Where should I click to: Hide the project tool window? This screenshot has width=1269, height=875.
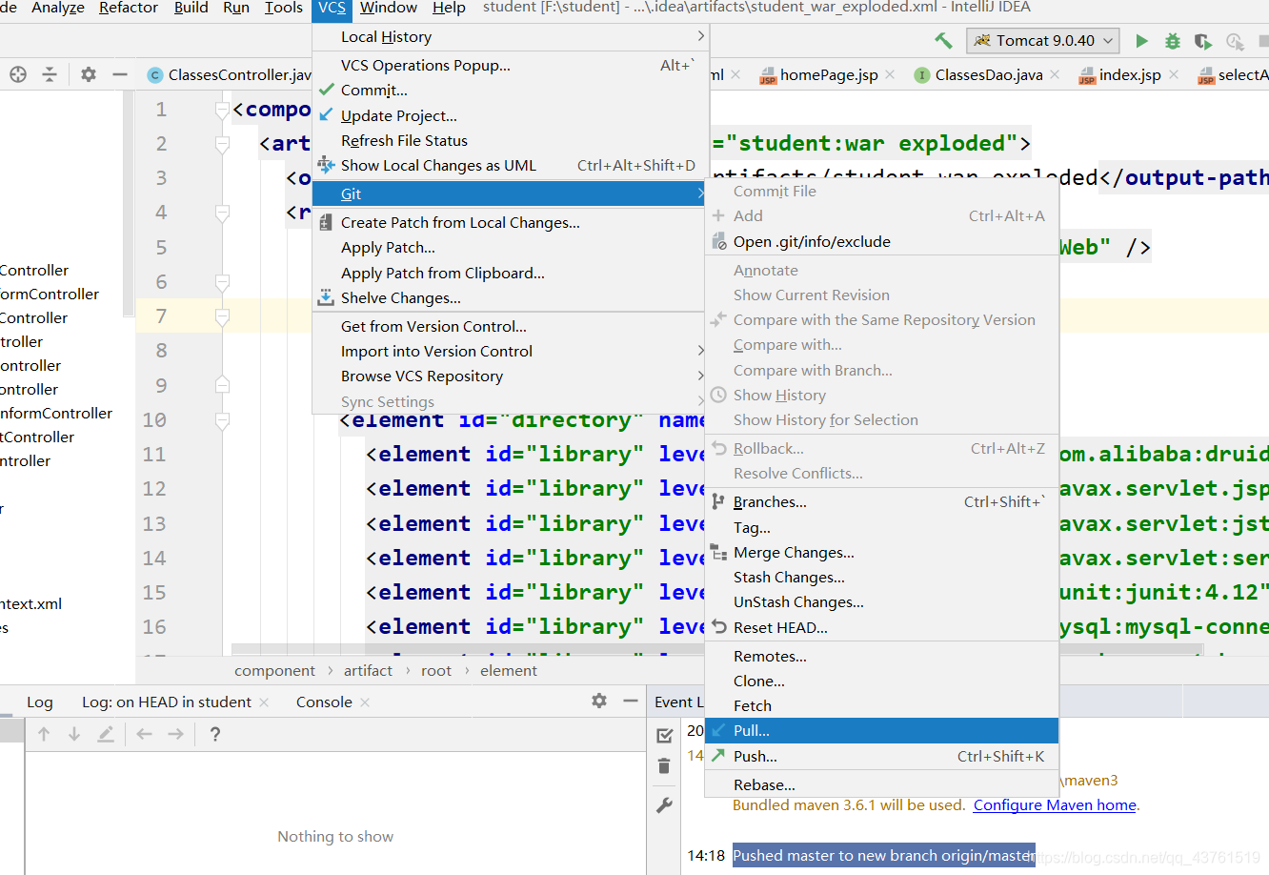click(x=120, y=74)
